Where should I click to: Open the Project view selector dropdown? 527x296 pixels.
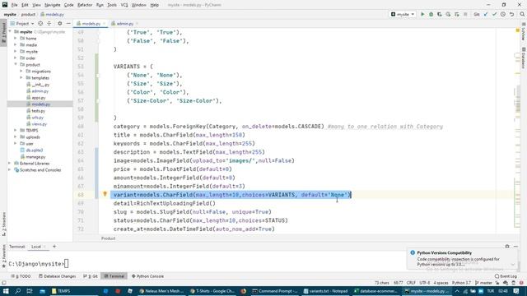coord(22,24)
